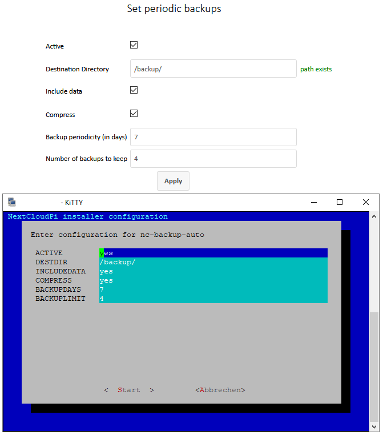Click the Destination Directory input field

[213, 69]
